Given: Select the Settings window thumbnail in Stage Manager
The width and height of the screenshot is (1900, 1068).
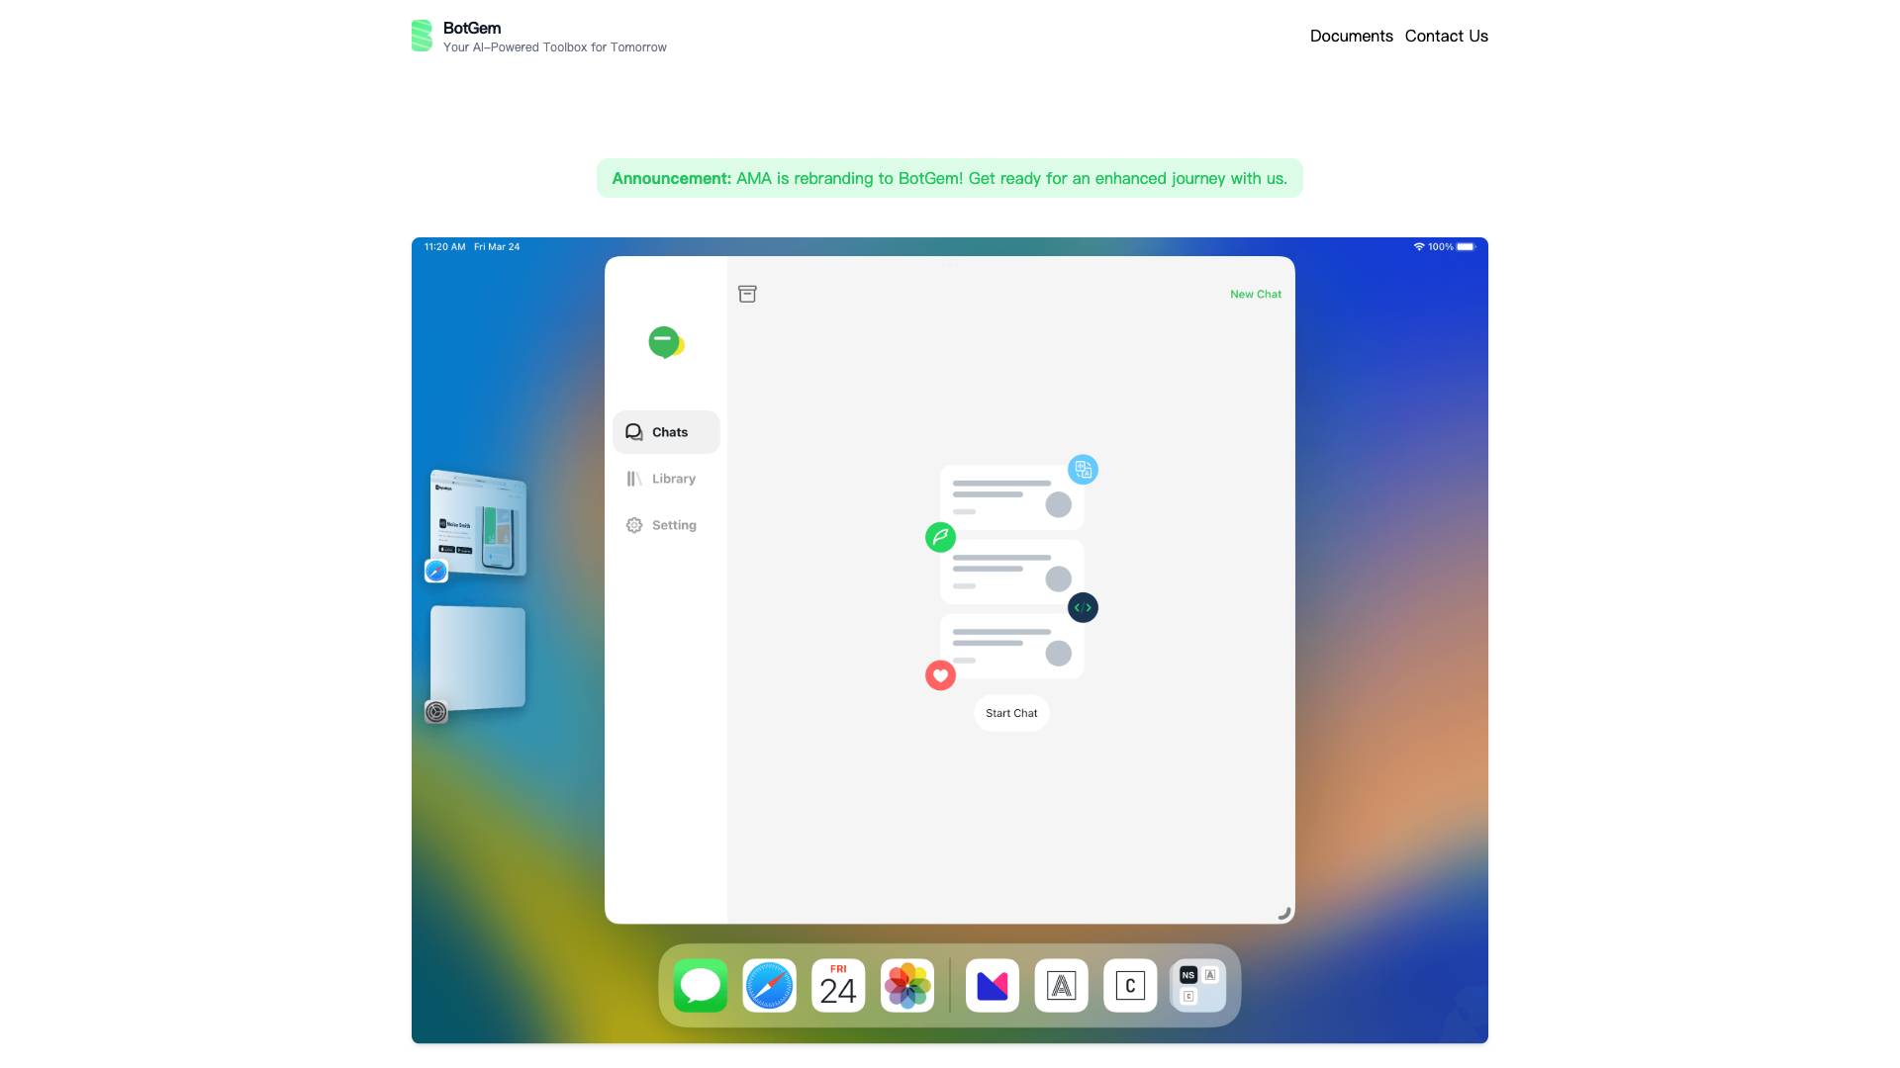Looking at the screenshot, I should [478, 658].
